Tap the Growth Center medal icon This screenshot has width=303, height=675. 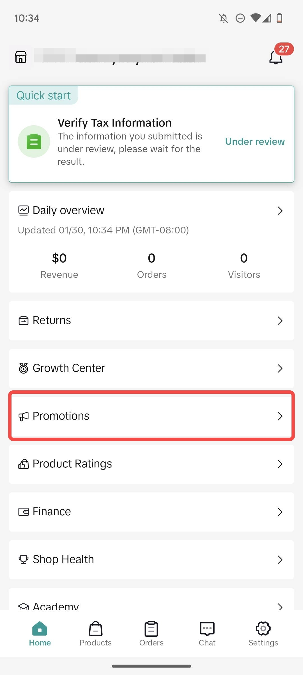(x=24, y=368)
